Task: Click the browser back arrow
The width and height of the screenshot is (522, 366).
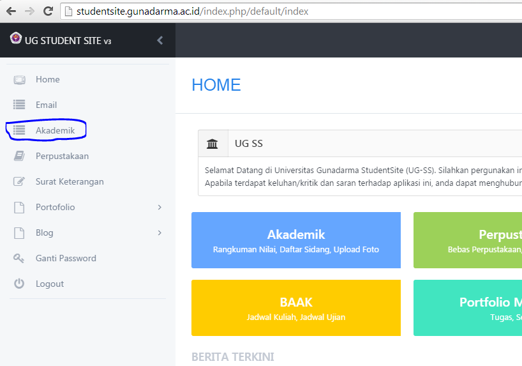Action: [11, 11]
